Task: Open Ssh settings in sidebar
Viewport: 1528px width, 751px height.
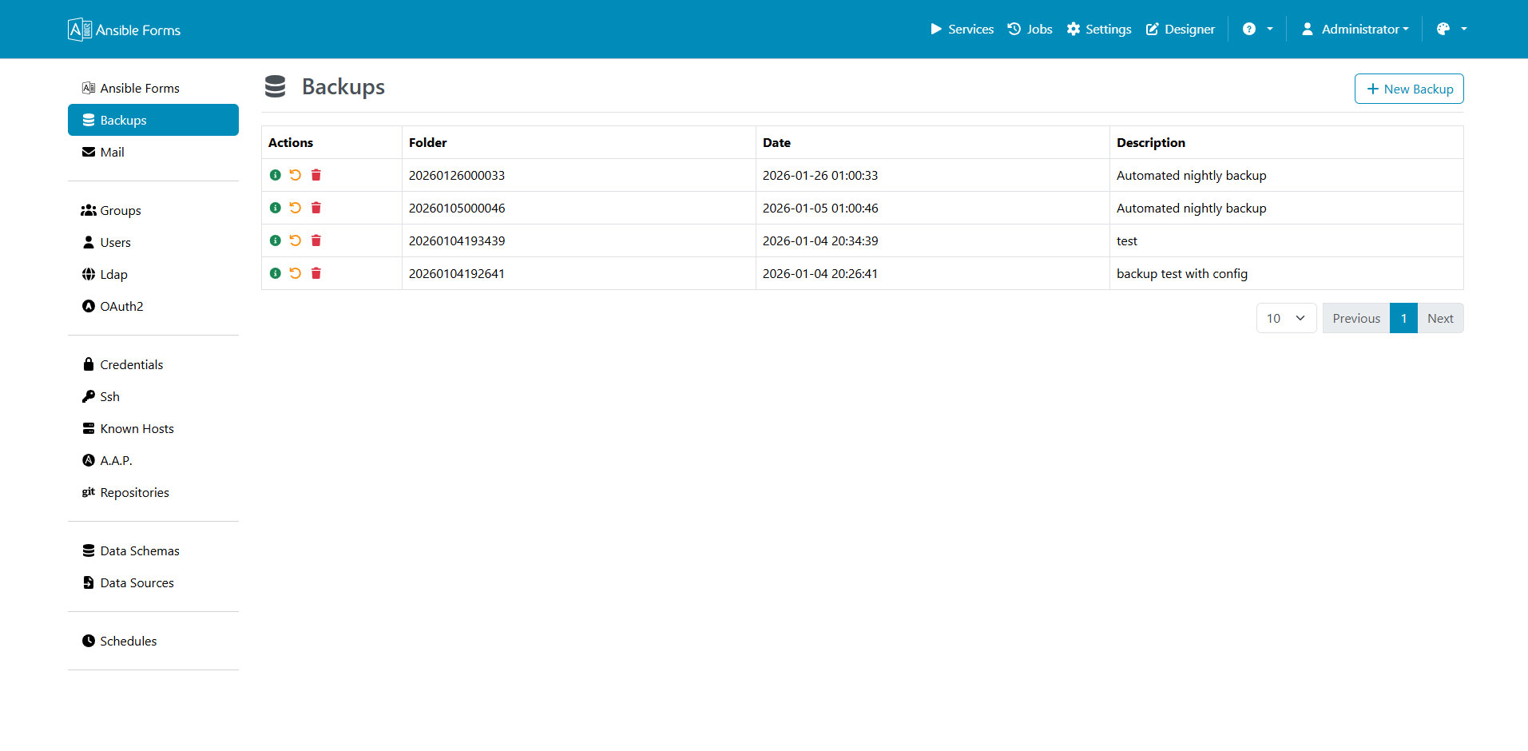Action: click(x=153, y=396)
